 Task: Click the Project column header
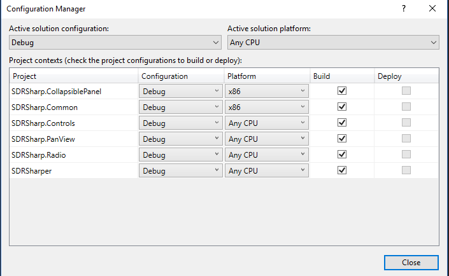tap(74, 76)
